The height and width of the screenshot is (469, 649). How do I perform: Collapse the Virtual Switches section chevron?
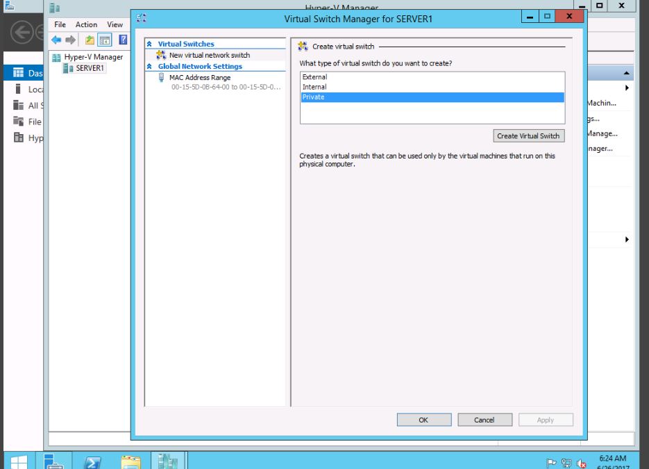(x=149, y=44)
